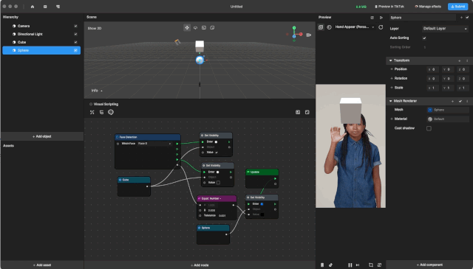The image size is (473, 269).
Task: Click the preview display mode icon
Action: tap(321, 27)
